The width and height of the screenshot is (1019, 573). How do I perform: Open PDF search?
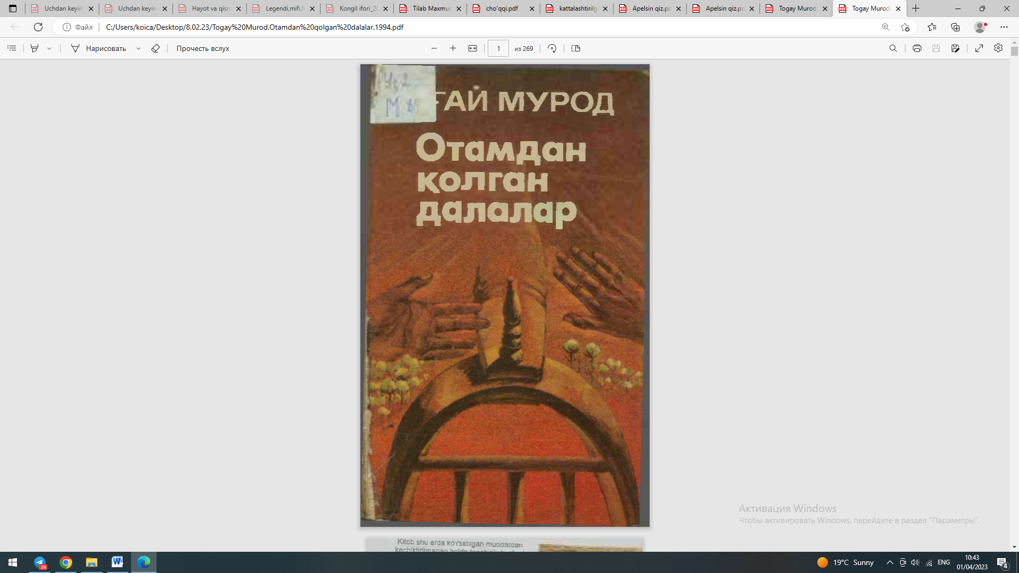(x=893, y=48)
